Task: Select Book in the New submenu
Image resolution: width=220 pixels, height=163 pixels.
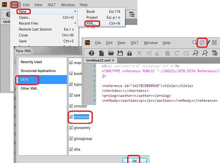Action: 101,11
